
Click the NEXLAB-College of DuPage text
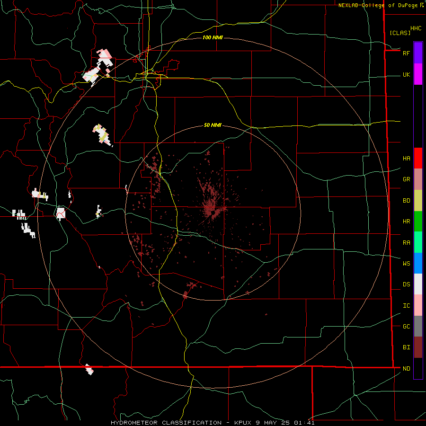coord(379,5)
